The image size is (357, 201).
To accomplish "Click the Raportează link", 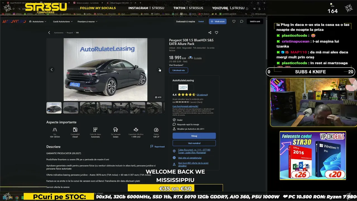I will coord(158,147).
